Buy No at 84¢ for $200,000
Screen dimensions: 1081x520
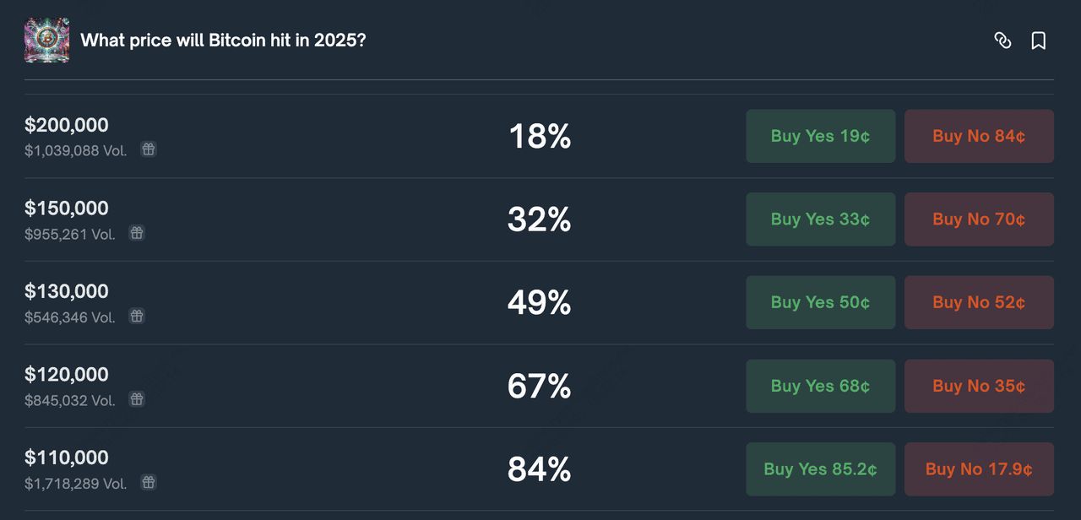tap(979, 136)
